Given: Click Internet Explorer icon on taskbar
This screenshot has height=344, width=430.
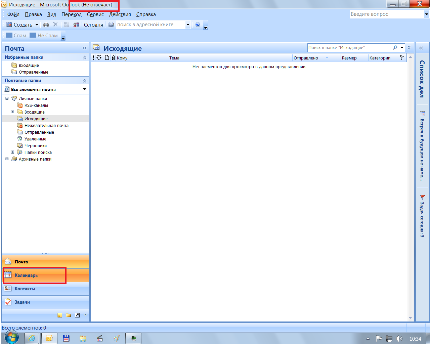Looking at the screenshot, I should (32, 338).
